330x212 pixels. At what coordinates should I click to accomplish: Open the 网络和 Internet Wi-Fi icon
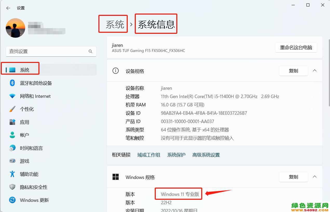(x=12, y=96)
